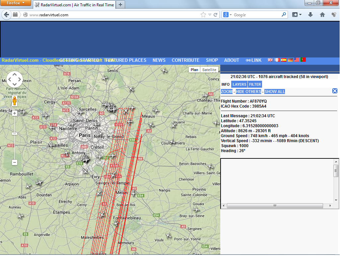Click the site identity globe icon
The height and width of the screenshot is (271, 341).
26,15
